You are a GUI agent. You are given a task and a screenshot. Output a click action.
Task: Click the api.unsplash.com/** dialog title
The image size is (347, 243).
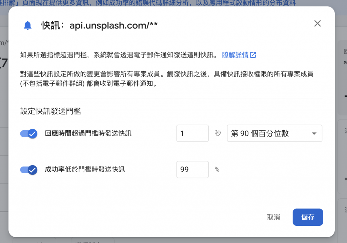[x=99, y=25]
